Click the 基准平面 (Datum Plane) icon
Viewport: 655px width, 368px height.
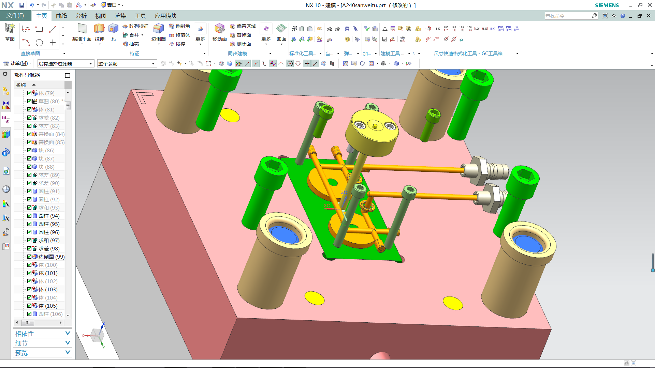tap(82, 29)
